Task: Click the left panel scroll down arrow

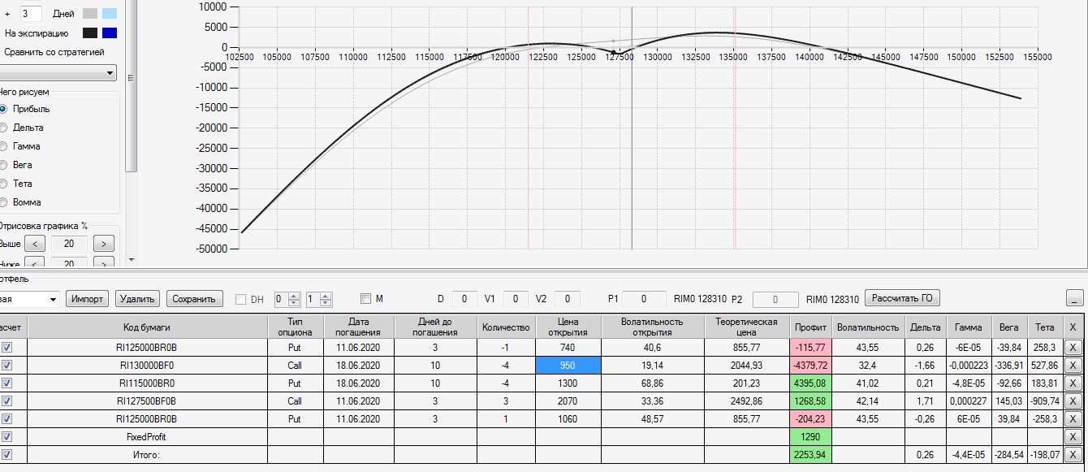Action: pos(132,260)
